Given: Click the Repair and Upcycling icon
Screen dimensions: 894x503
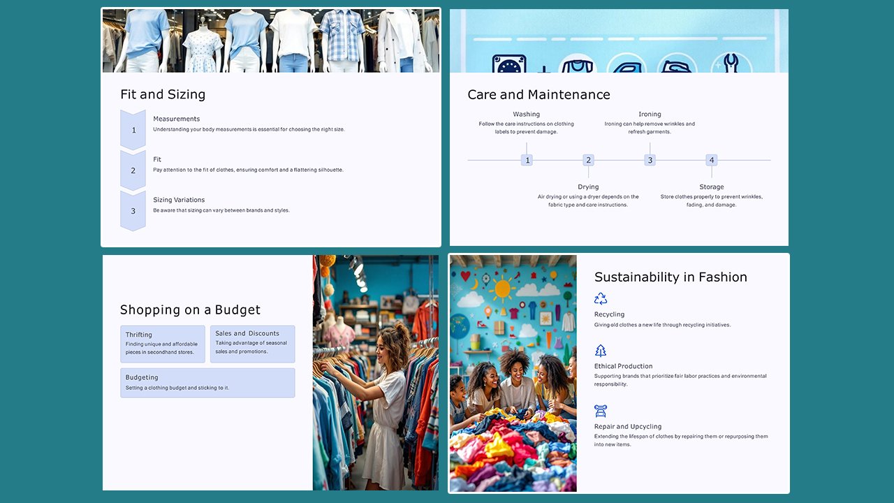Looking at the screenshot, I should (x=601, y=411).
